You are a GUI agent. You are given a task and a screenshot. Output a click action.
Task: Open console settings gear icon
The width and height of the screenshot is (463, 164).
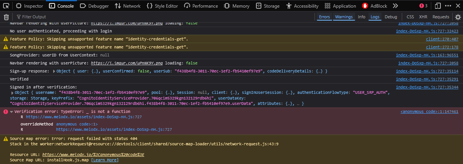[x=458, y=17]
